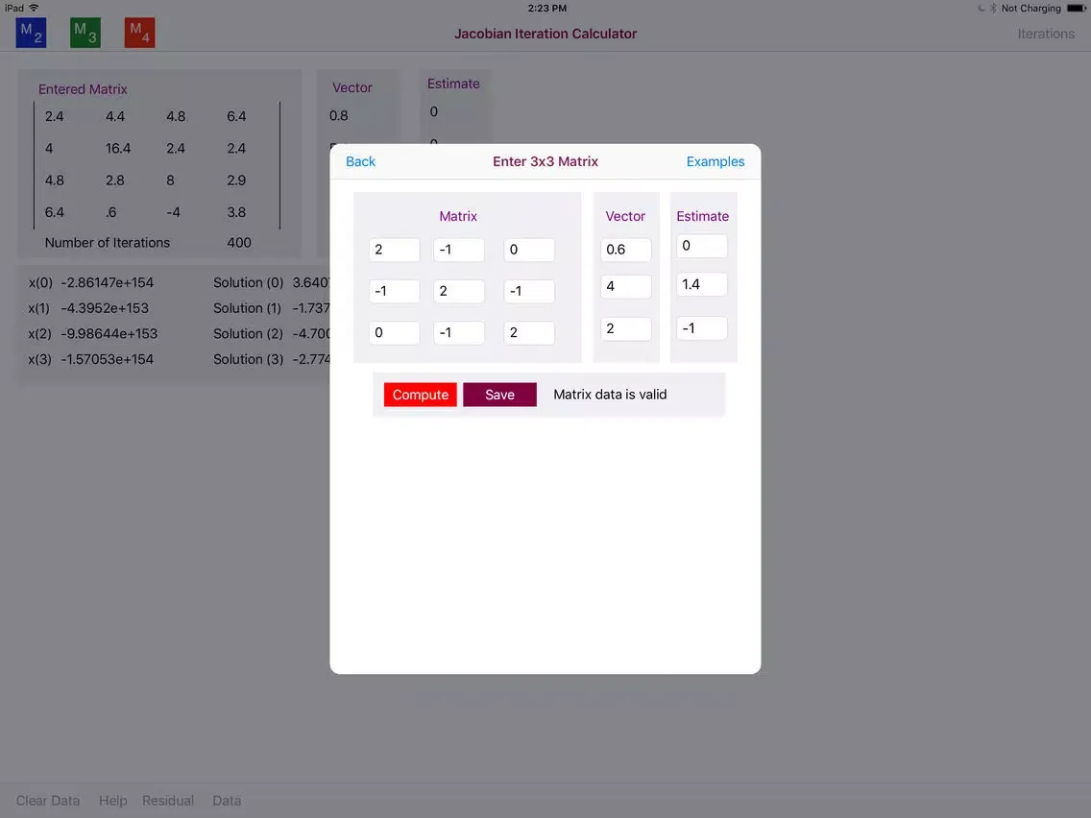Tap the Back link in dialog
Viewport: 1091px width, 818px height.
click(x=360, y=161)
